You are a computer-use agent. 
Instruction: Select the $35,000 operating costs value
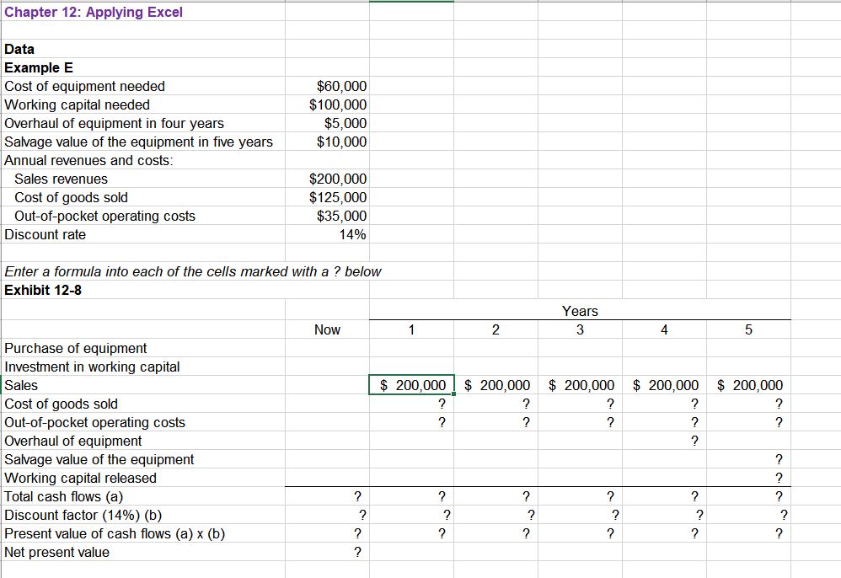point(327,216)
